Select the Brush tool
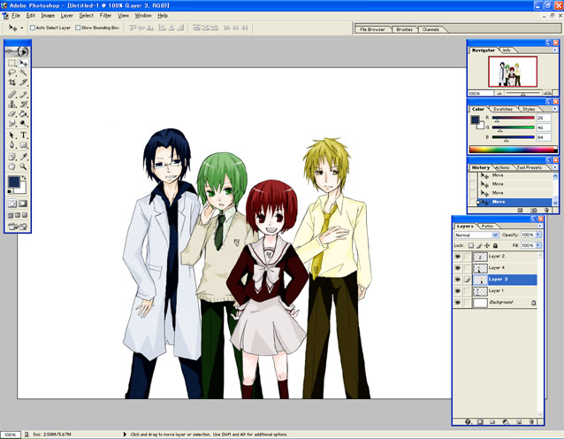The image size is (564, 439). [x=23, y=95]
